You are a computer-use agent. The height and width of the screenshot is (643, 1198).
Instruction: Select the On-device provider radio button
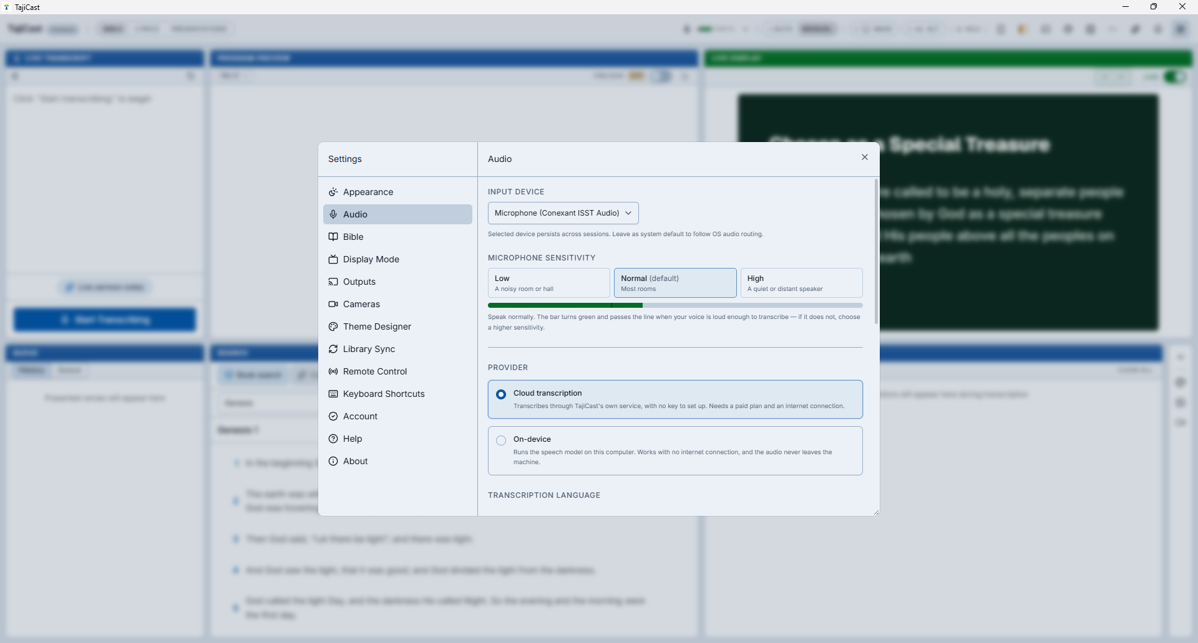501,441
